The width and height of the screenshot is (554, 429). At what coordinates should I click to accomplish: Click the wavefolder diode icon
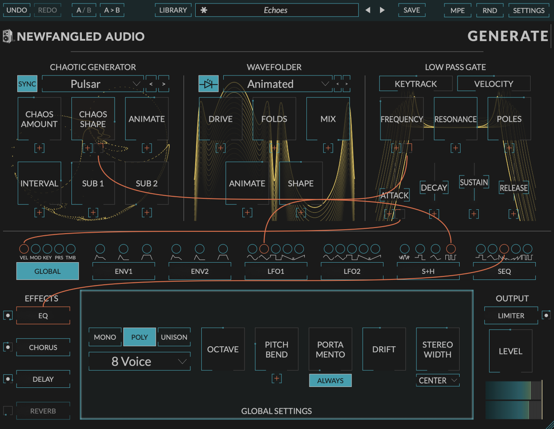pyautogui.click(x=208, y=84)
